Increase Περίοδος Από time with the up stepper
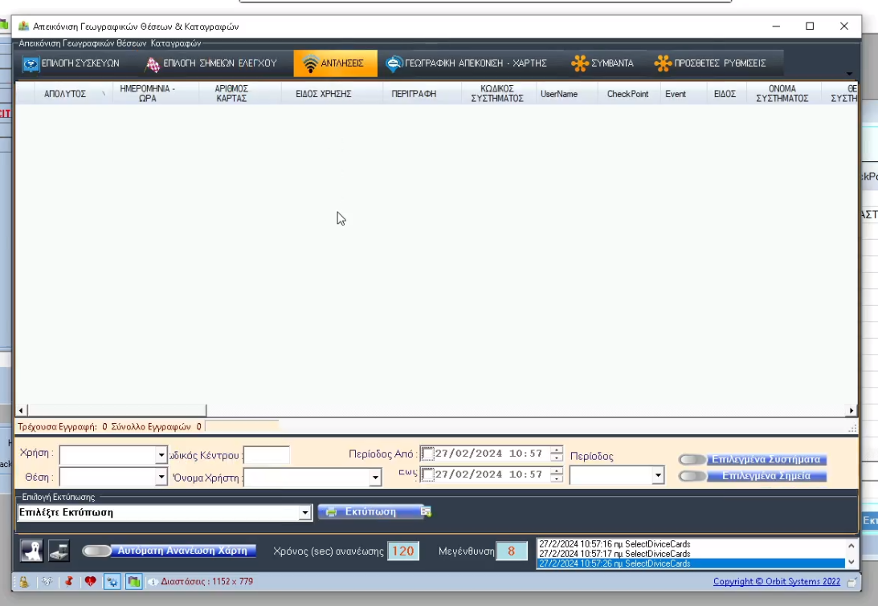 (x=556, y=451)
